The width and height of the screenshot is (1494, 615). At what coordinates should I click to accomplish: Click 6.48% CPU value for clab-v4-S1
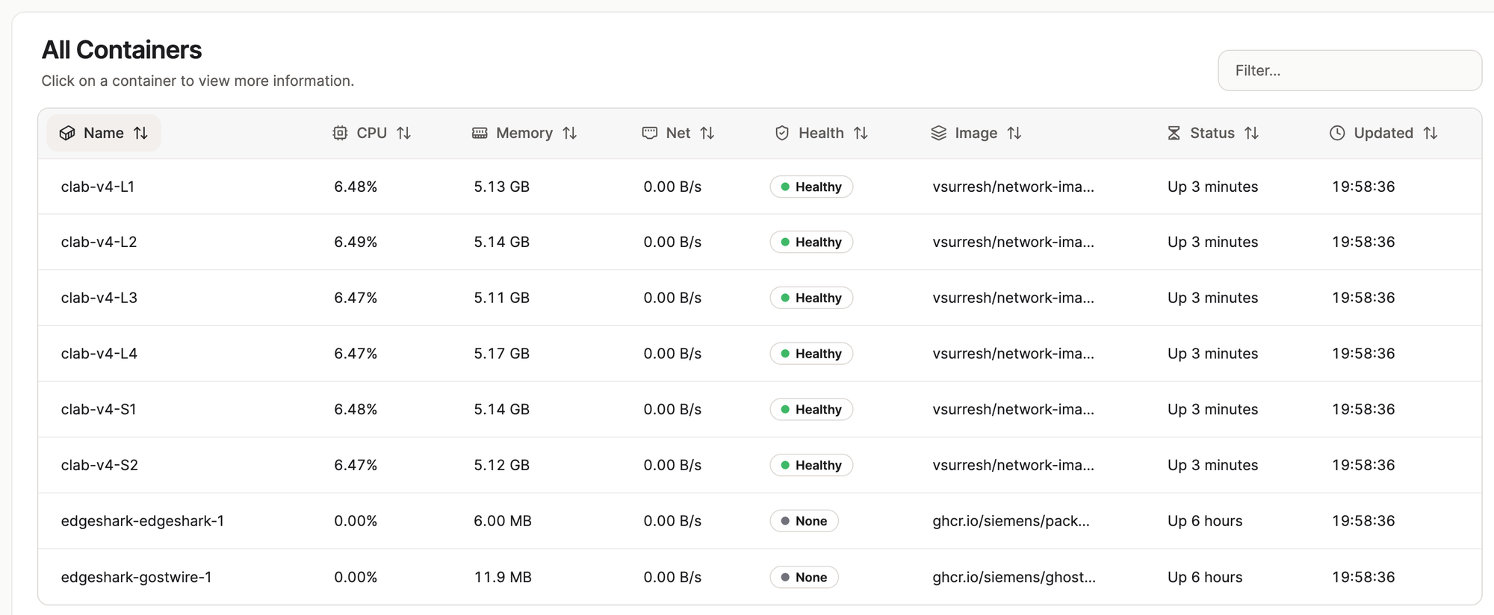(356, 409)
